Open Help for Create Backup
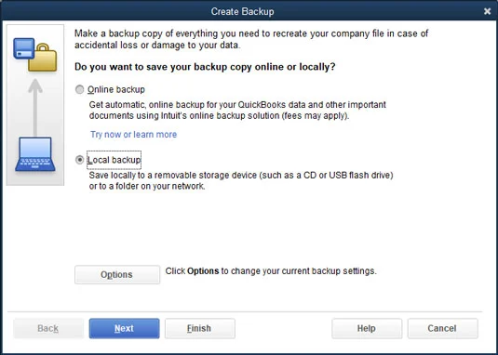 367,328
